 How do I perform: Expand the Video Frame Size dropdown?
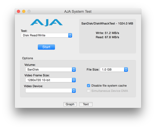click(50, 80)
